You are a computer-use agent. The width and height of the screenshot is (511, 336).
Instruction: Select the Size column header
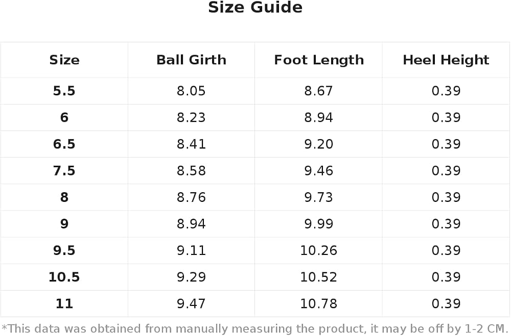click(x=64, y=60)
